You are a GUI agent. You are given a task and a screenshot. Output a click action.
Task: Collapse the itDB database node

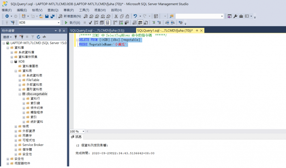tap(12, 62)
